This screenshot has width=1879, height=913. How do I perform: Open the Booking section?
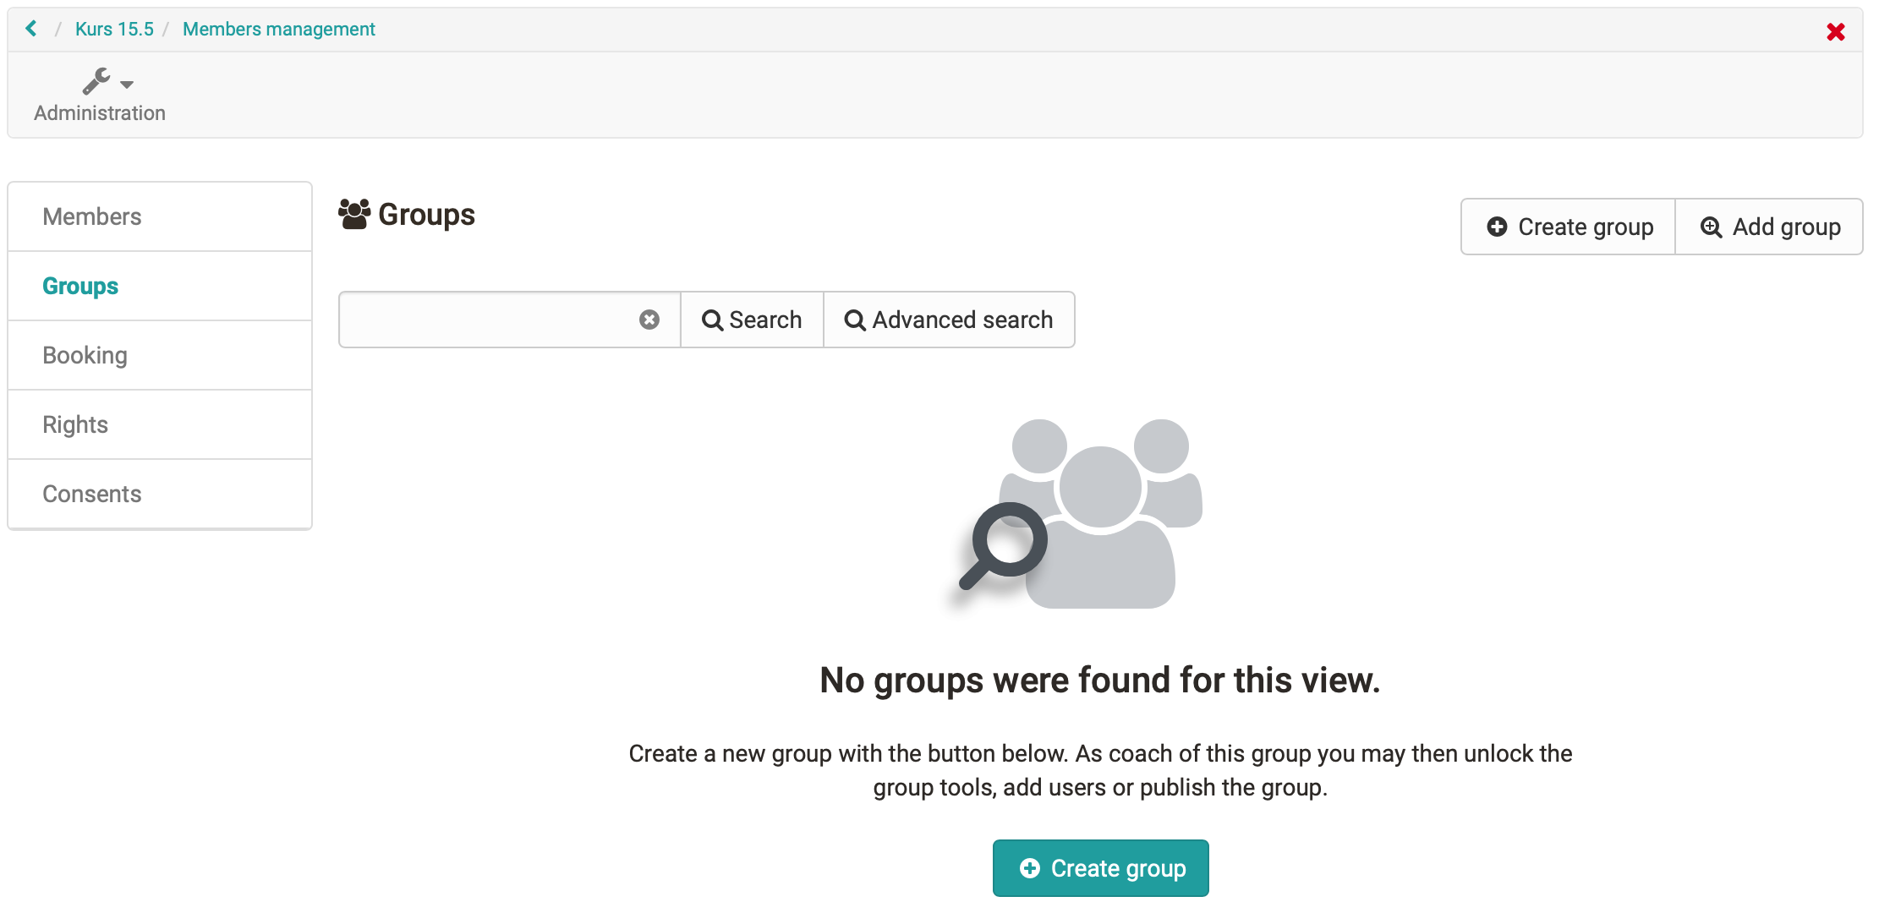(85, 355)
